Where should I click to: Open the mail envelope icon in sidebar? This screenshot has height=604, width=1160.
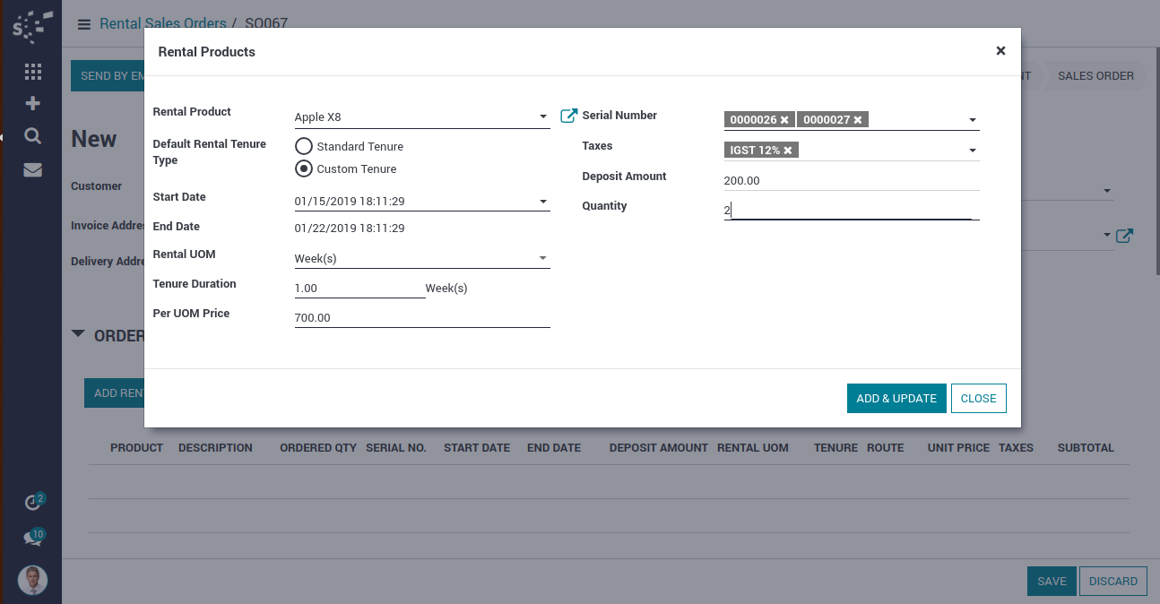coord(33,169)
